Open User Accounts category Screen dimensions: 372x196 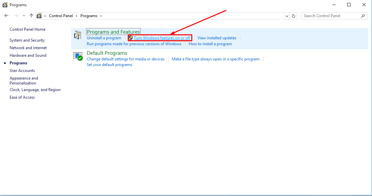coord(22,71)
